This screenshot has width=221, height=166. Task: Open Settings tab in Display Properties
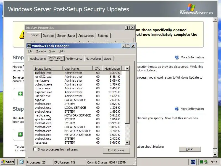pos(103,36)
